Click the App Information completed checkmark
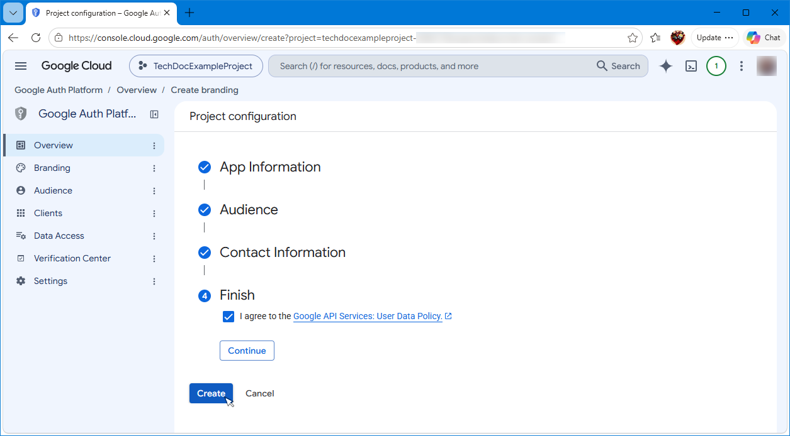This screenshot has width=790, height=436. tap(205, 167)
